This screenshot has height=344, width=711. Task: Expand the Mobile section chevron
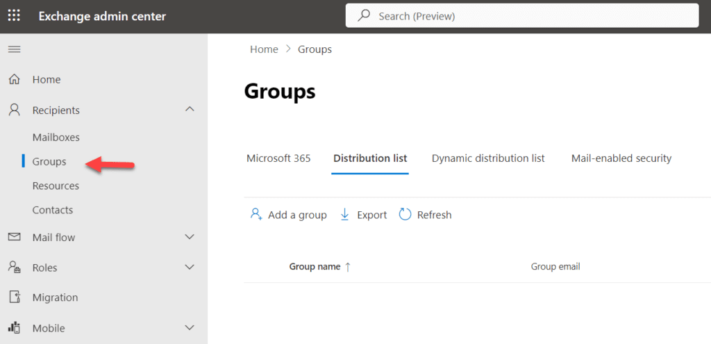(190, 327)
